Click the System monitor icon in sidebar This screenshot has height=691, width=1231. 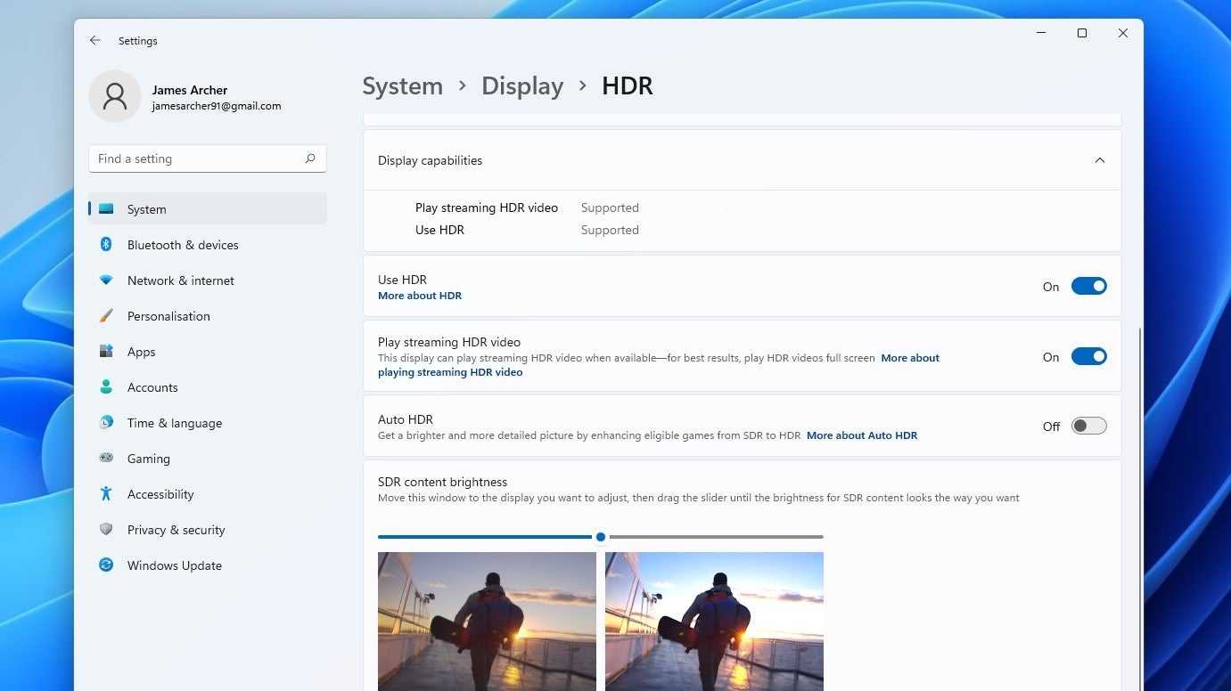(x=106, y=209)
